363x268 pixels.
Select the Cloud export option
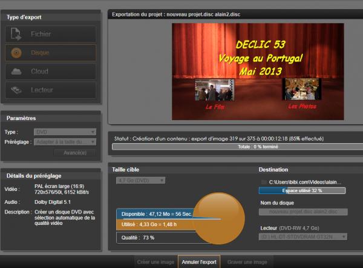point(50,71)
